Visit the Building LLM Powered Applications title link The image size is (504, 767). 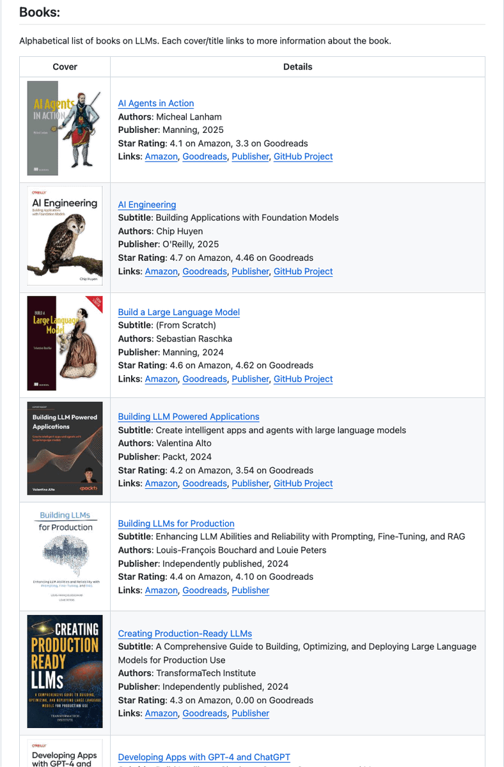point(189,416)
